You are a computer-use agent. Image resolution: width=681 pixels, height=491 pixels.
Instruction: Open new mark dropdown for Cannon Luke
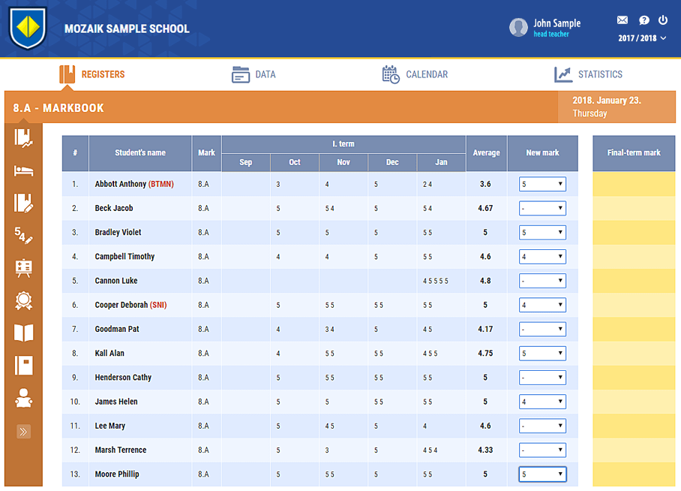pos(542,281)
